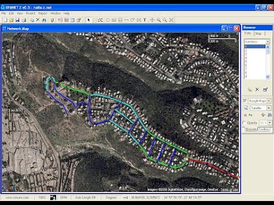Image resolution: width=274 pixels, height=205 pixels.
Task: Open the View menu
Action: point(20,13)
